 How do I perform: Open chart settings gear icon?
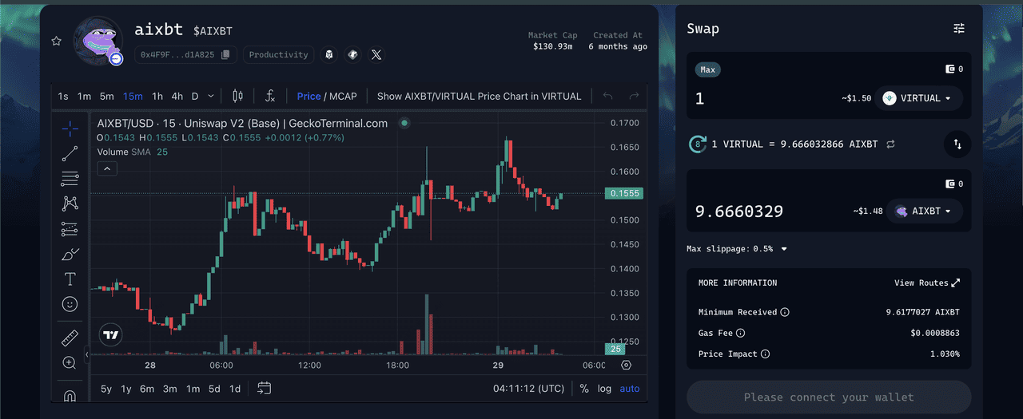(x=626, y=365)
